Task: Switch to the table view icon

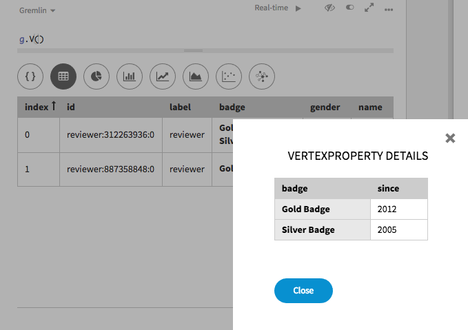Action: tap(63, 76)
